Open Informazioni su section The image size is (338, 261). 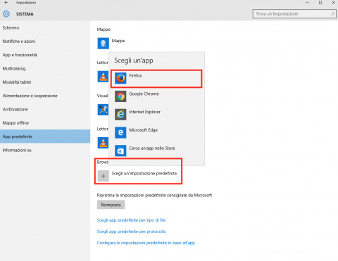click(x=45, y=150)
